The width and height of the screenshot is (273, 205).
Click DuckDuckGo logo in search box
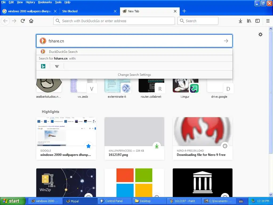pos(43,41)
